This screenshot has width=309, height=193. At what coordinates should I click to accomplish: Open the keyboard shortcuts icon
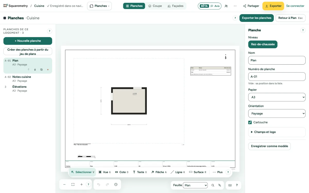click(230, 185)
